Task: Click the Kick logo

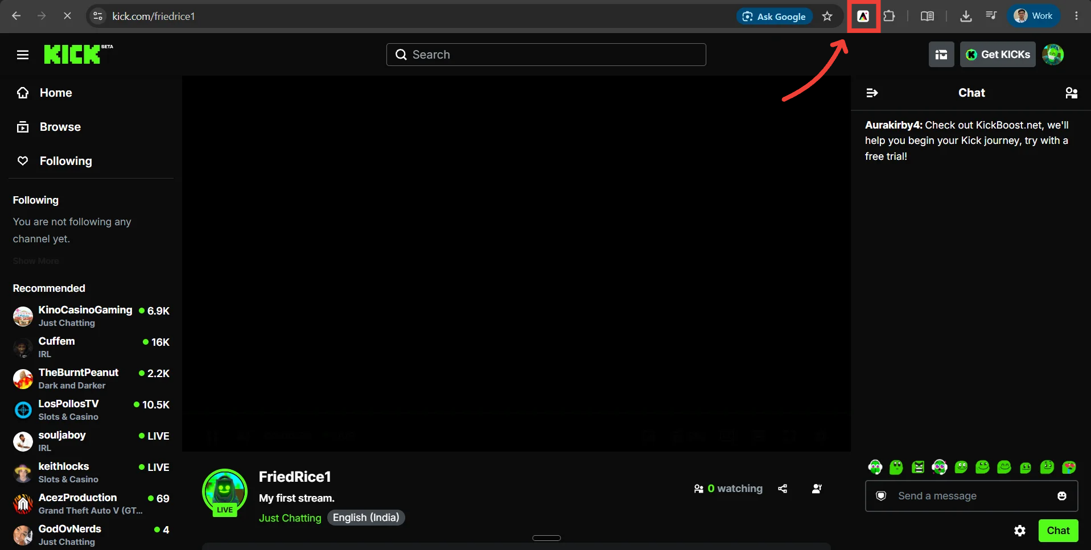Action: coord(79,54)
